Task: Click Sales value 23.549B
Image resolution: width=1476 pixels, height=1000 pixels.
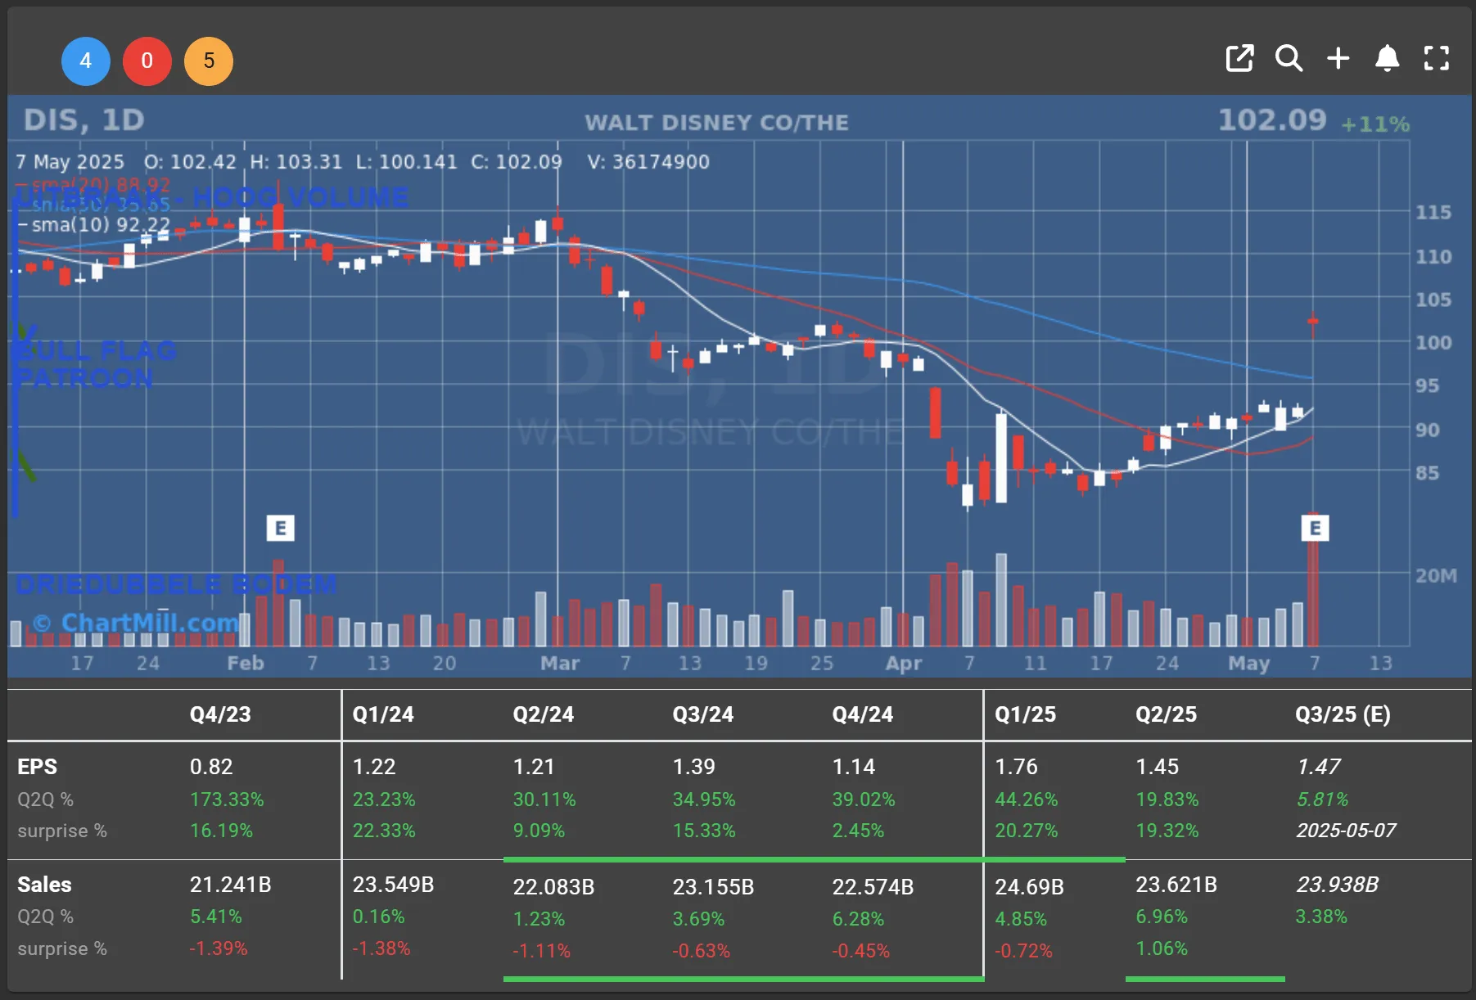Action: [x=393, y=885]
